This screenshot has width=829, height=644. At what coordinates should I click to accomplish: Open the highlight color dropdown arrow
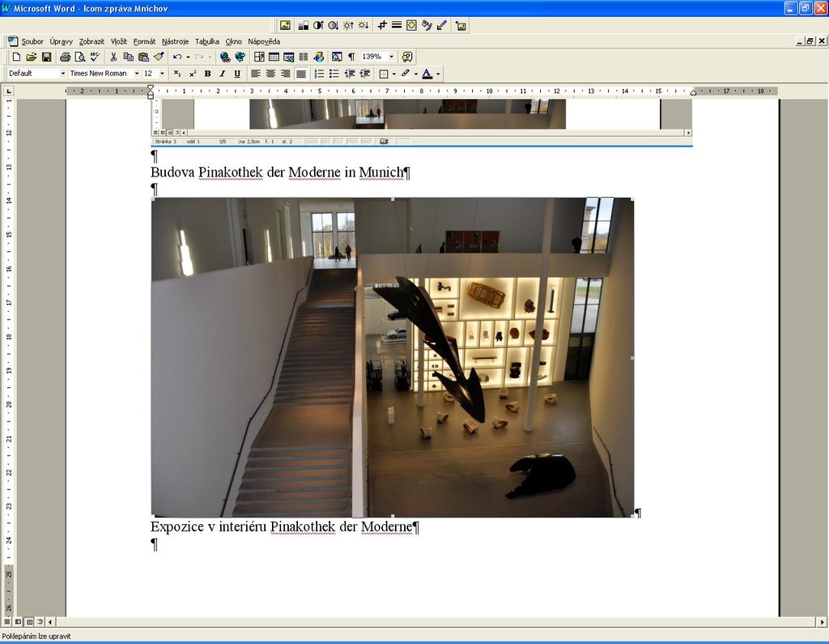tap(415, 74)
